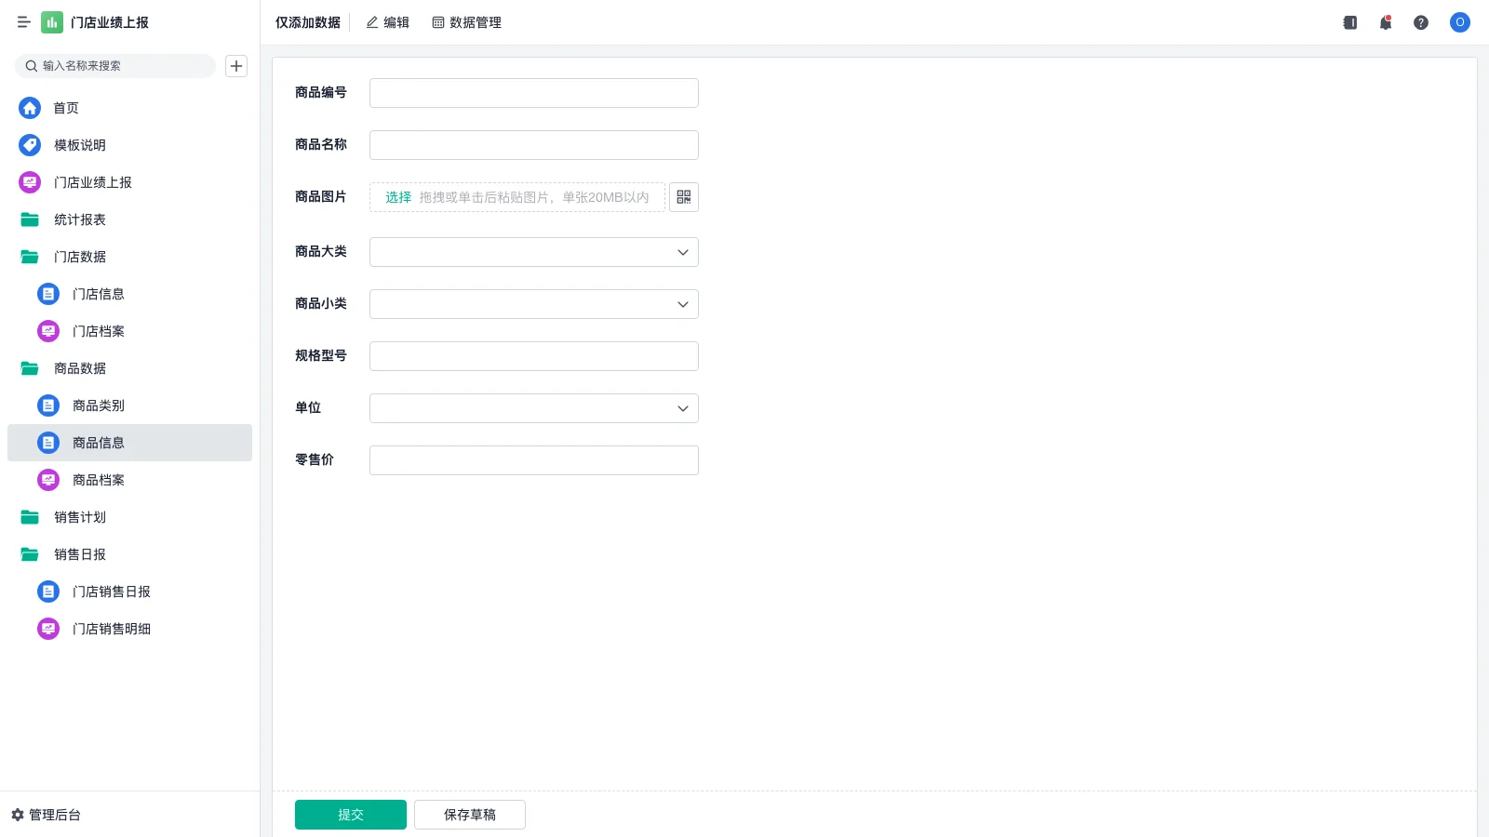Click the 门店销售明细 dashboard icon
The image size is (1489, 837).
pyautogui.click(x=48, y=629)
